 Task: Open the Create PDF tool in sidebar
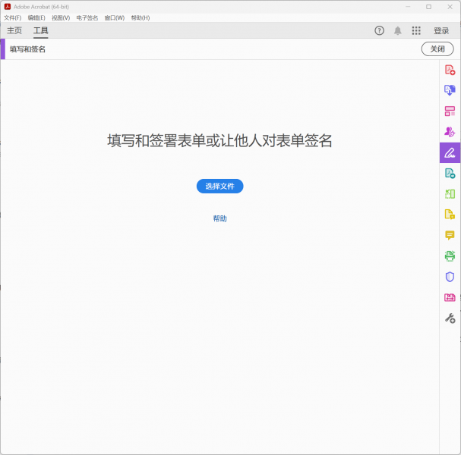point(450,70)
